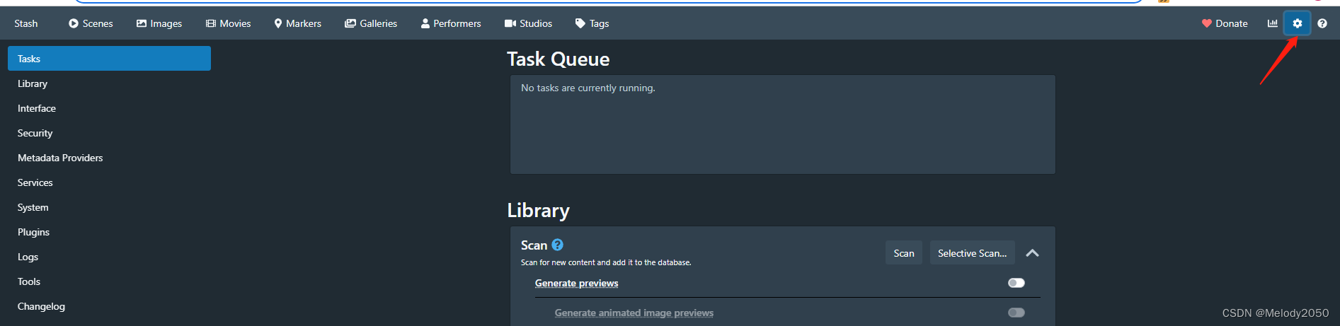Open the statistics chart icon
1340x326 pixels.
point(1272,23)
